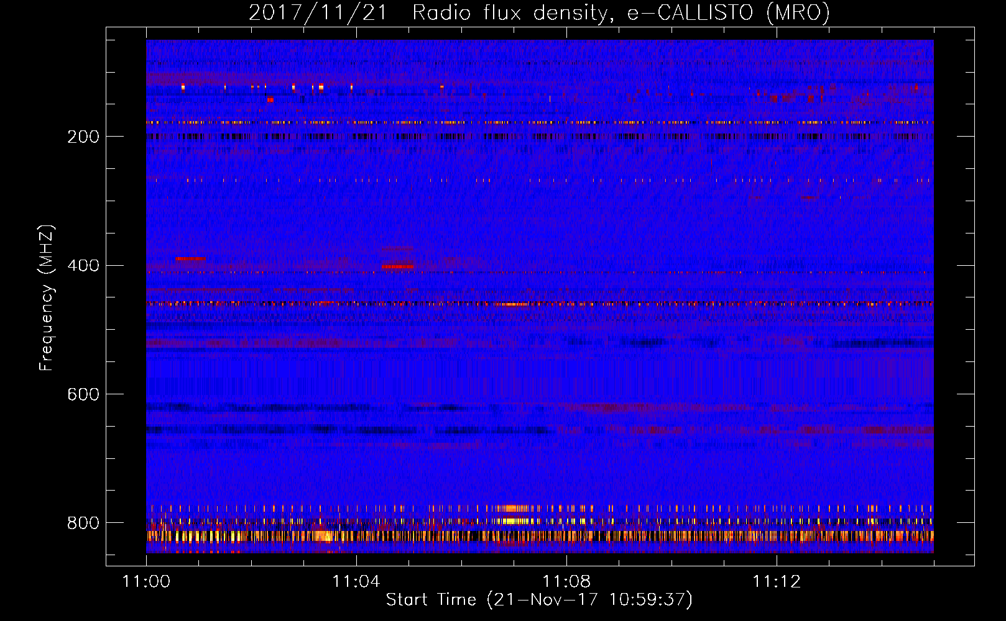Click the 400 frequency tick label

click(83, 266)
